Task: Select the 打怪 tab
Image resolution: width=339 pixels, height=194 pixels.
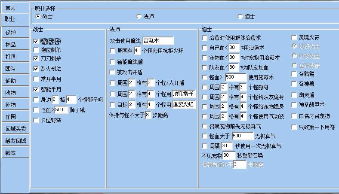Action: 15,57
